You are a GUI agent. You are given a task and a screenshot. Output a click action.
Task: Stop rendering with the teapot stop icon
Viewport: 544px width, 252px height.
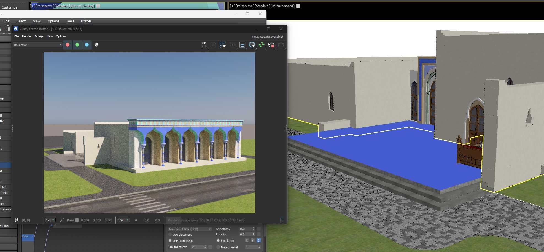[271, 45]
